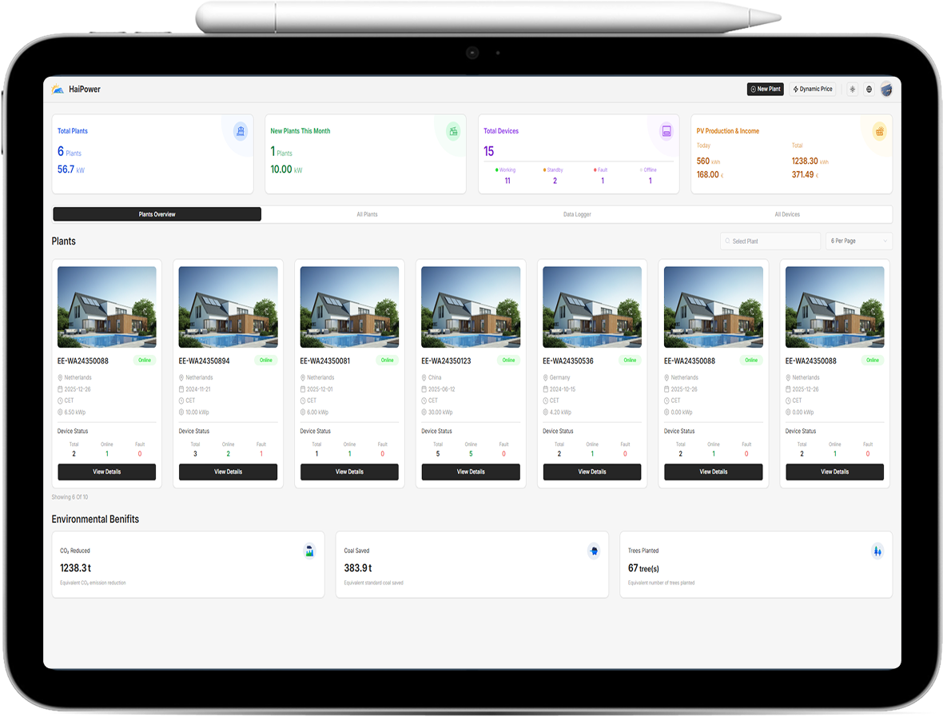Open the user profile avatar
Viewport: 943px width, 717px height.
pyautogui.click(x=886, y=90)
